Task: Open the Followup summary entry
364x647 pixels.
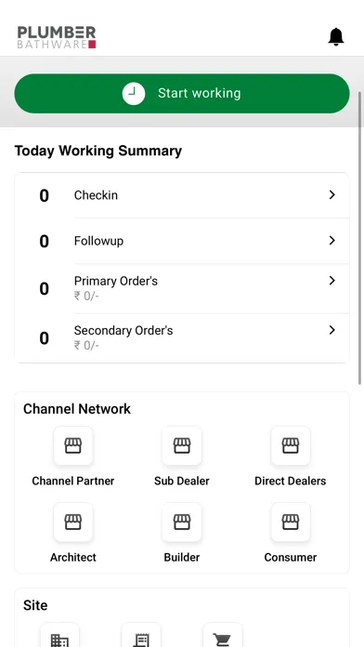Action: [182, 241]
